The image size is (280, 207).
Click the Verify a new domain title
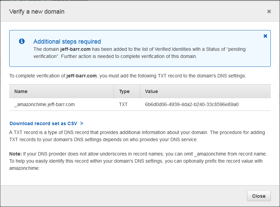point(37,12)
